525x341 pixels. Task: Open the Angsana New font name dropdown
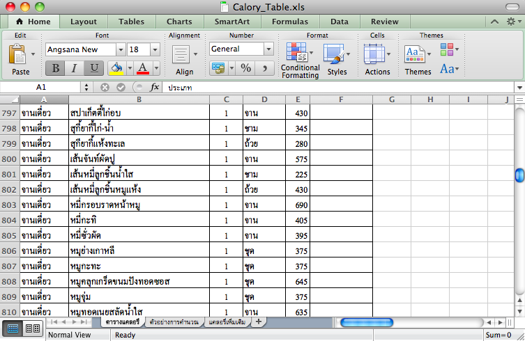pyautogui.click(x=121, y=50)
